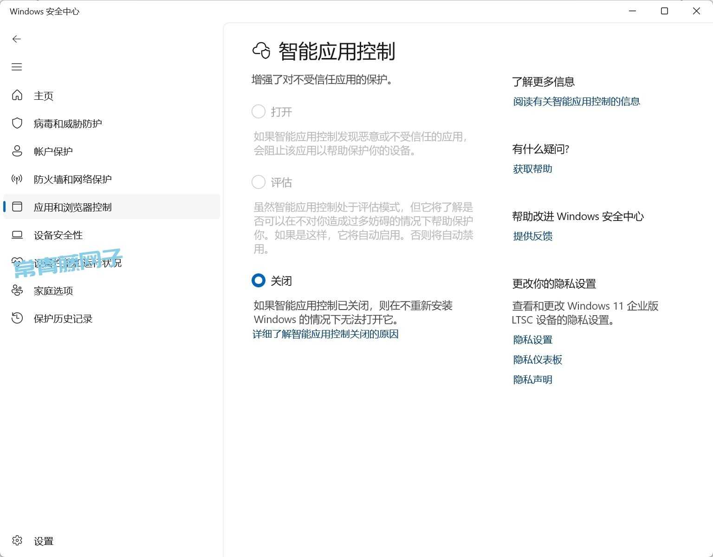Click the laptop icon for 设备安全性
713x557 pixels.
click(17, 235)
